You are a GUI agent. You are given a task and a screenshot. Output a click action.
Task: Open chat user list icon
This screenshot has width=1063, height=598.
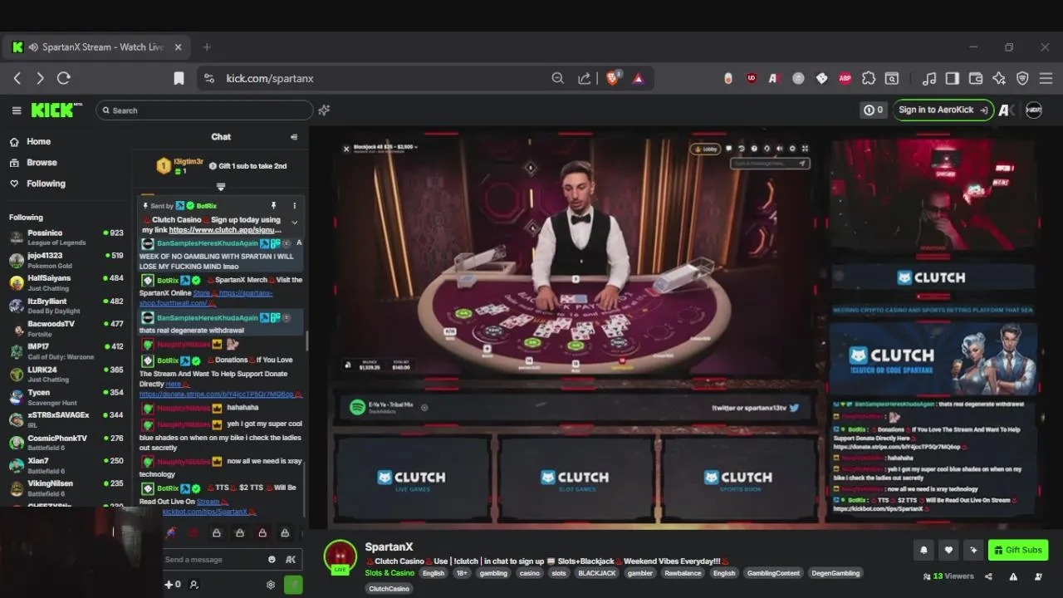[194, 585]
